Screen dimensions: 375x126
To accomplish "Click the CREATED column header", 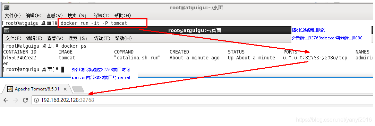I will (179, 52).
